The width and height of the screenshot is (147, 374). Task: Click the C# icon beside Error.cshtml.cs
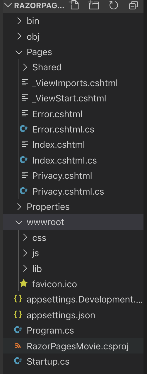[x=23, y=129]
